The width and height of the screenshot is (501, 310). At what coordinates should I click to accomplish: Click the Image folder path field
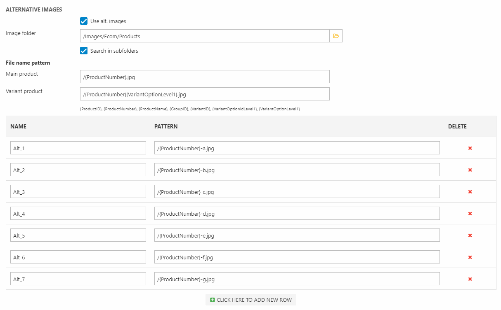[205, 36]
